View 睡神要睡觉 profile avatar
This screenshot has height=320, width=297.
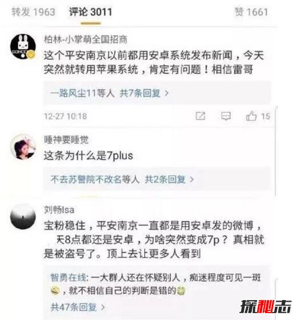click(23, 147)
